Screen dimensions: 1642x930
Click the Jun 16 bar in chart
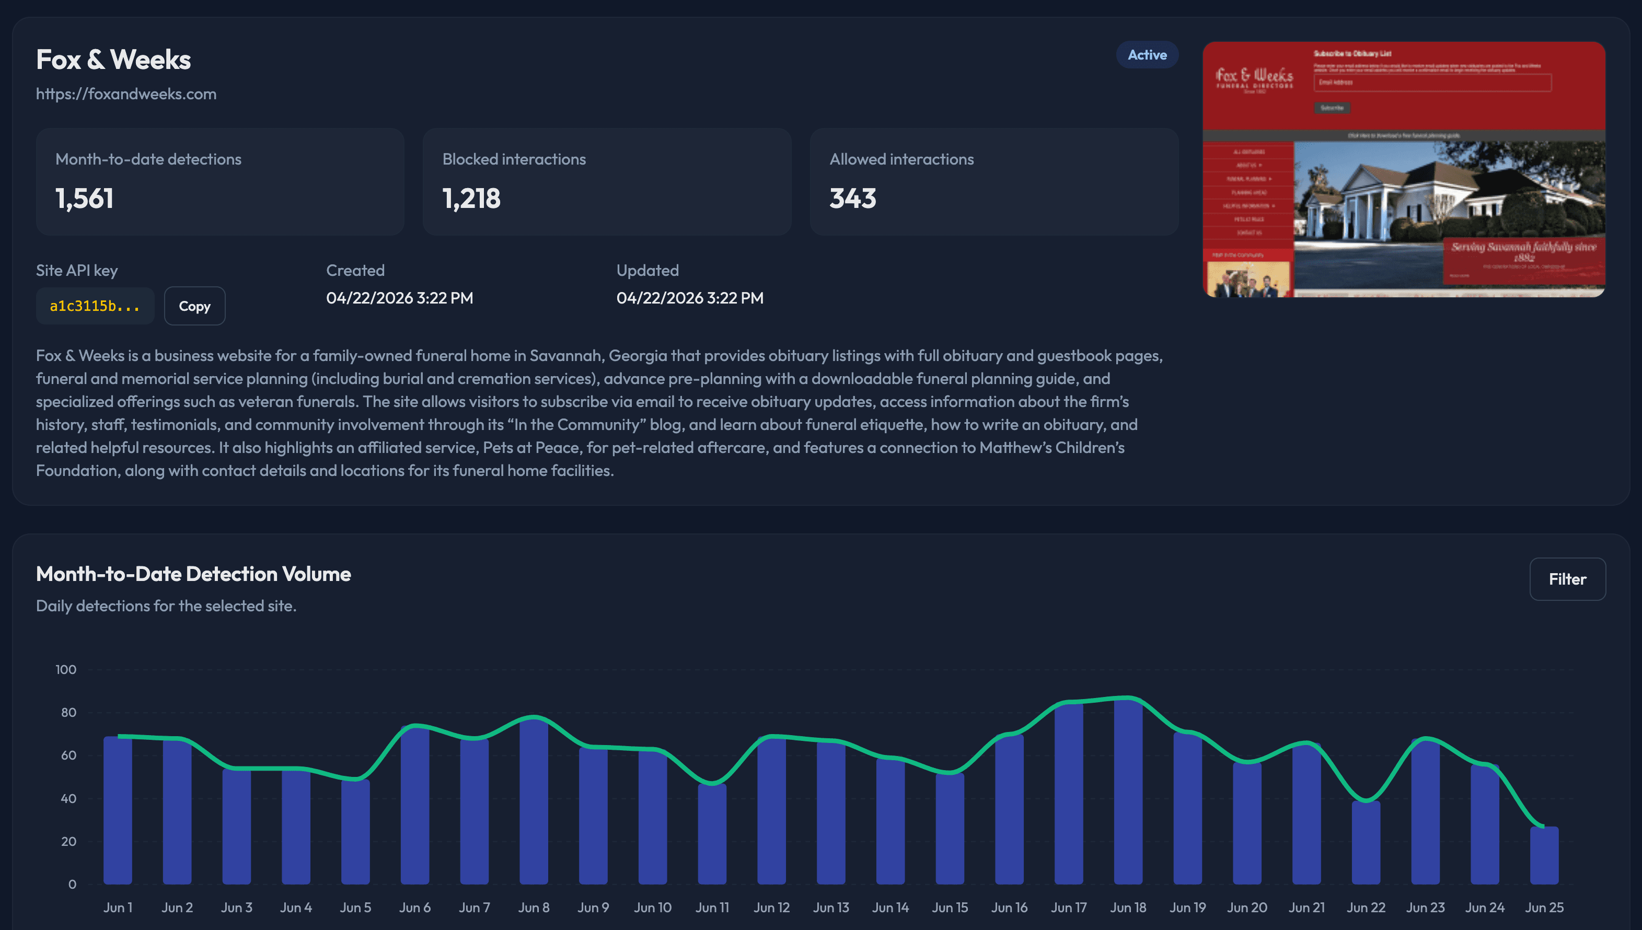1009,809
